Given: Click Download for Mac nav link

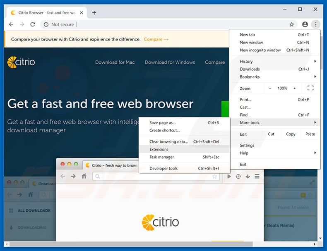Looking at the screenshot, I should point(115,62).
